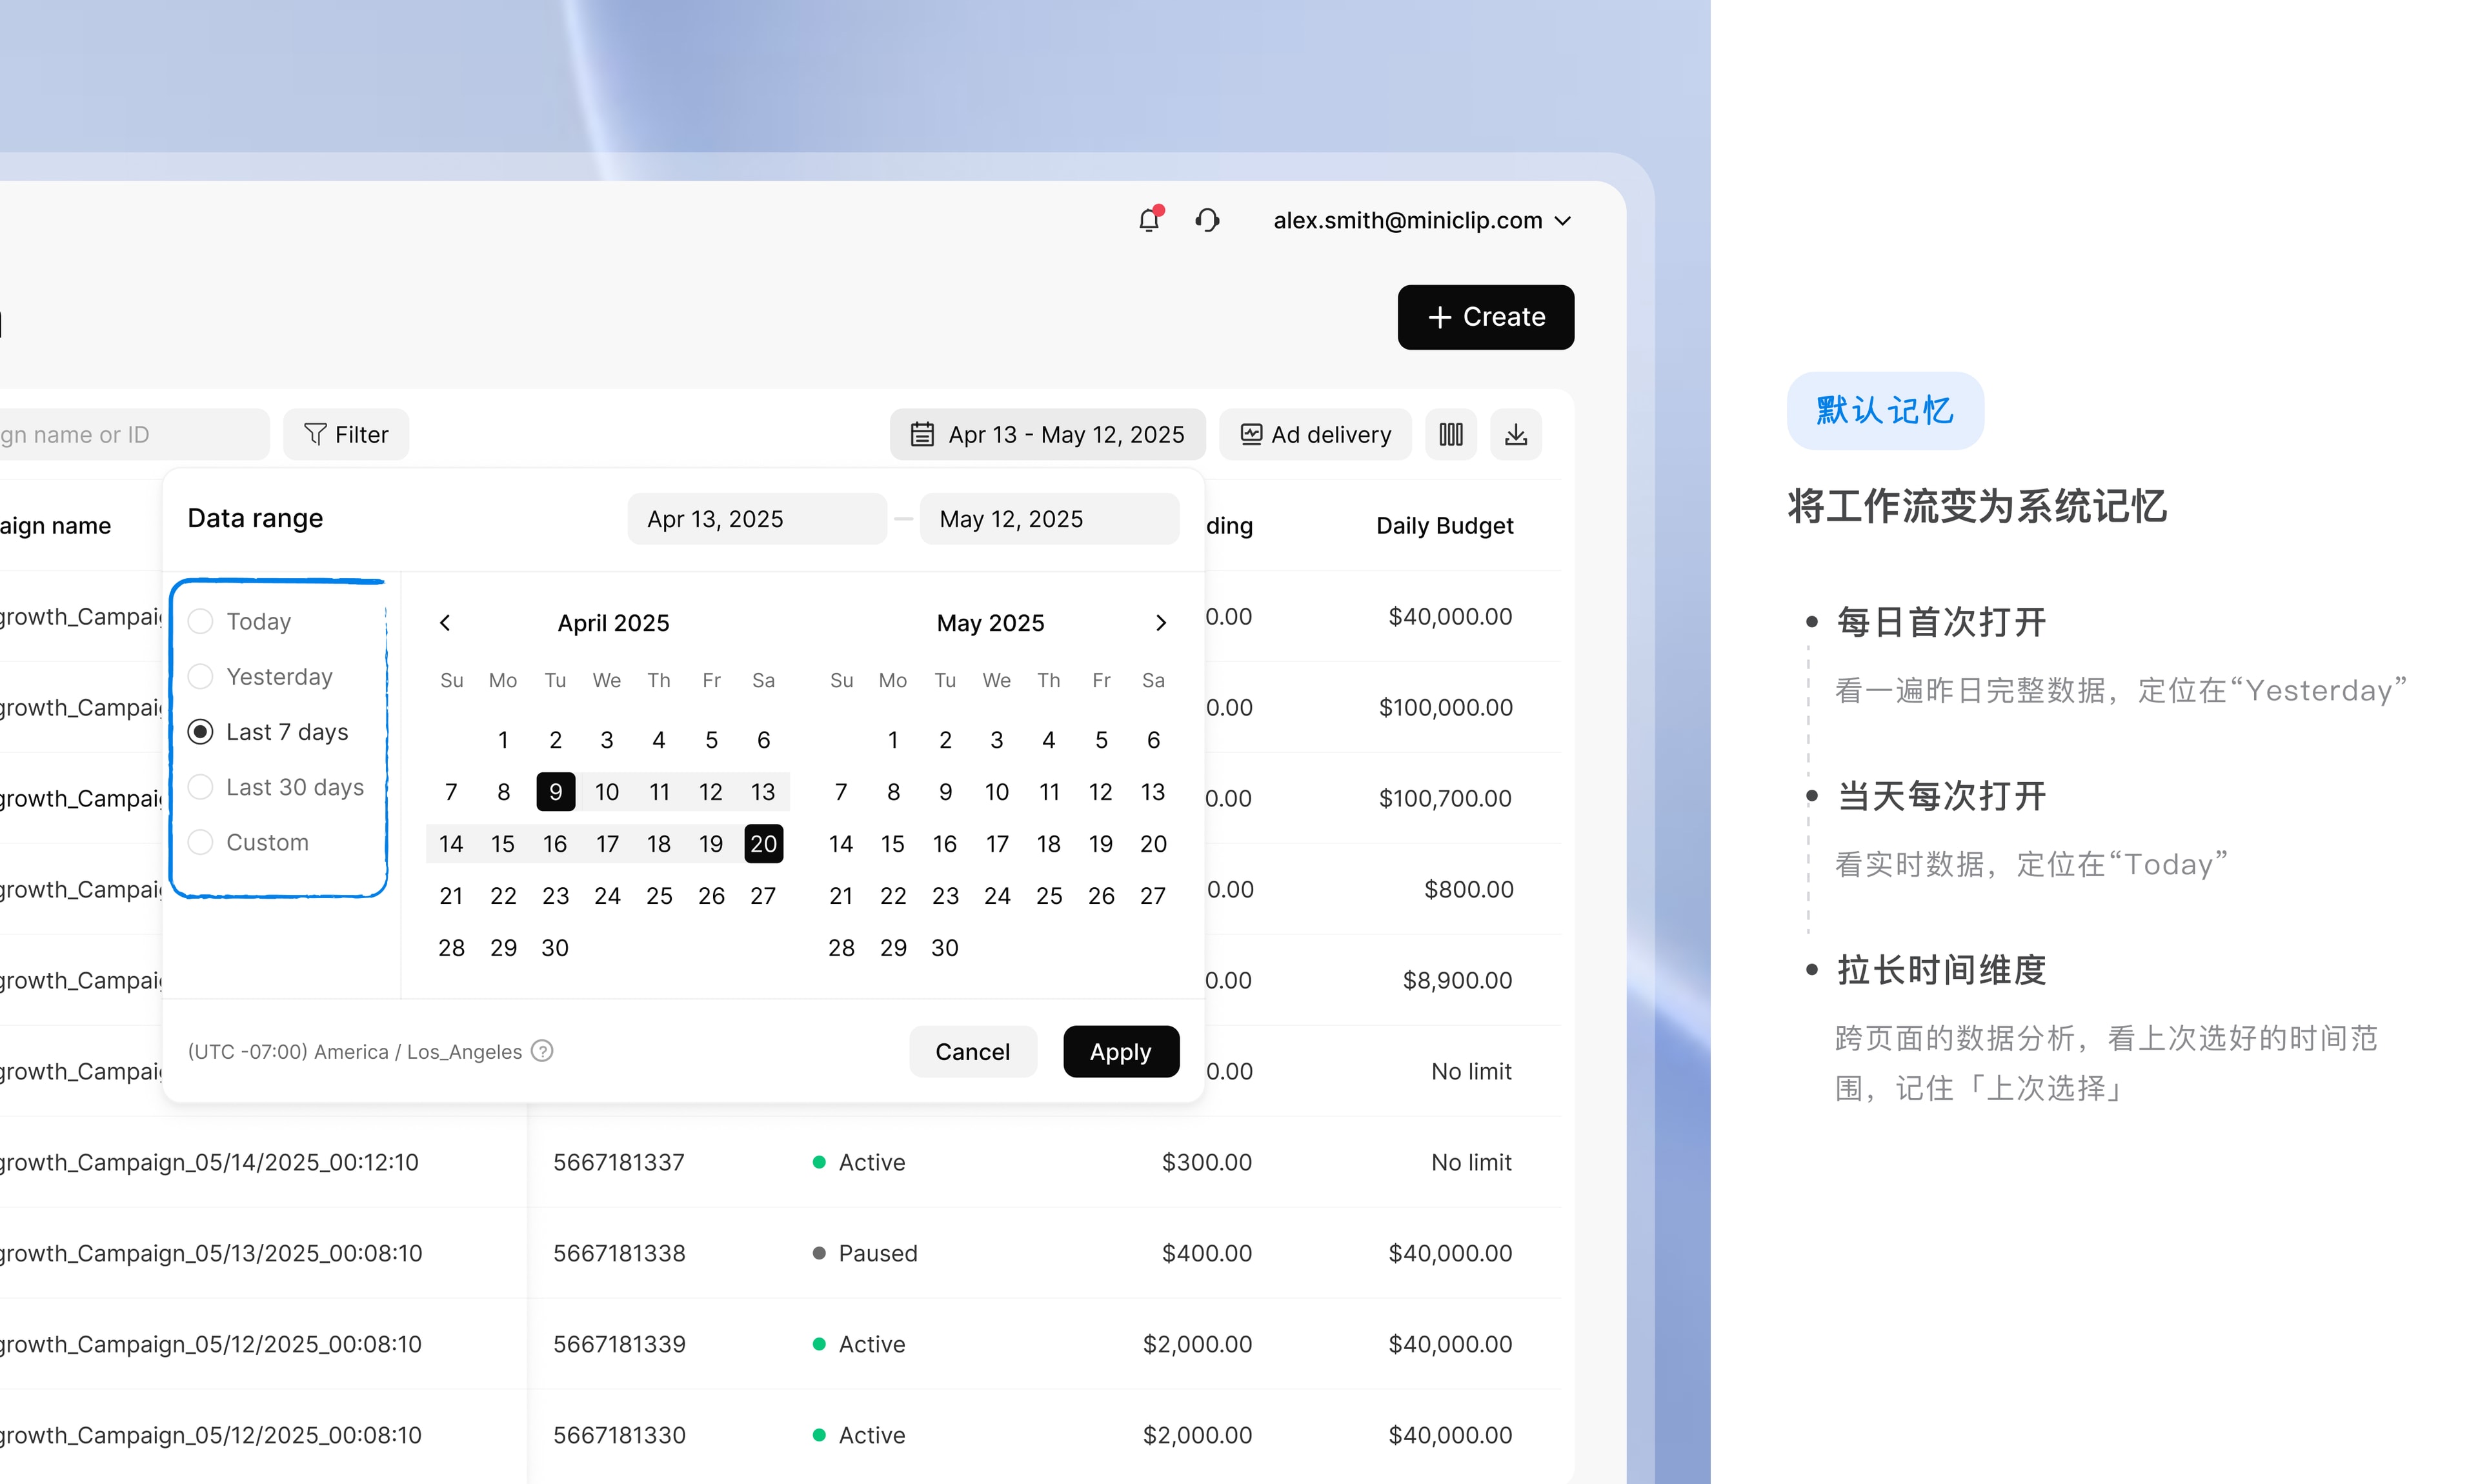The height and width of the screenshot is (1484, 2478).
Task: Click the $300.00 spending cell
Action: (x=1206, y=1162)
